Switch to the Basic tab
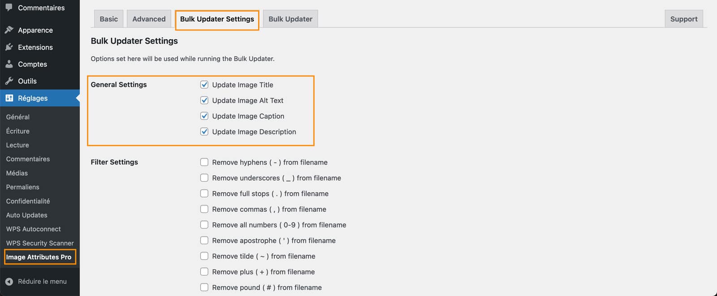The image size is (717, 296). [x=108, y=19]
